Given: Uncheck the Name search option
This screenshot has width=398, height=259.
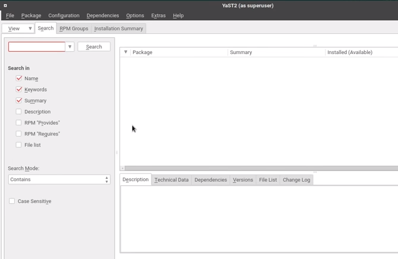Looking at the screenshot, I should pyautogui.click(x=19, y=78).
